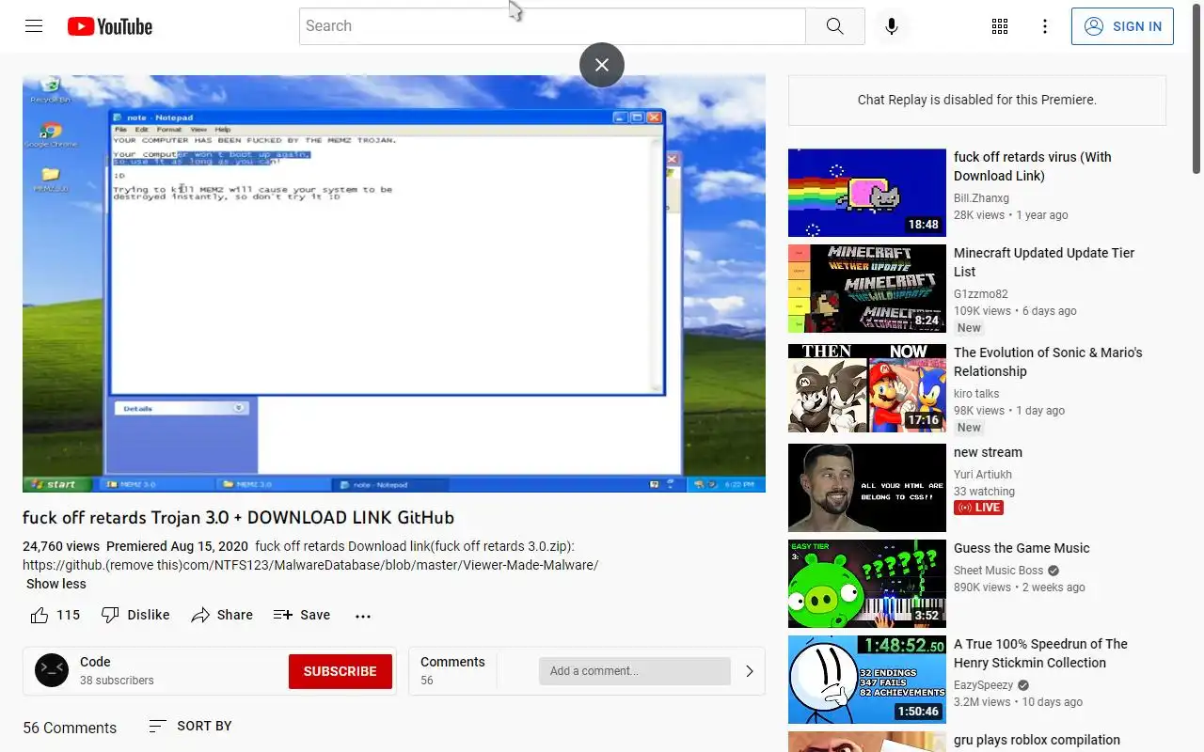Screen dimensions: 1204x752
Task: Open Minecraft Updated Update Tier List thumbnail
Action: point(867,289)
